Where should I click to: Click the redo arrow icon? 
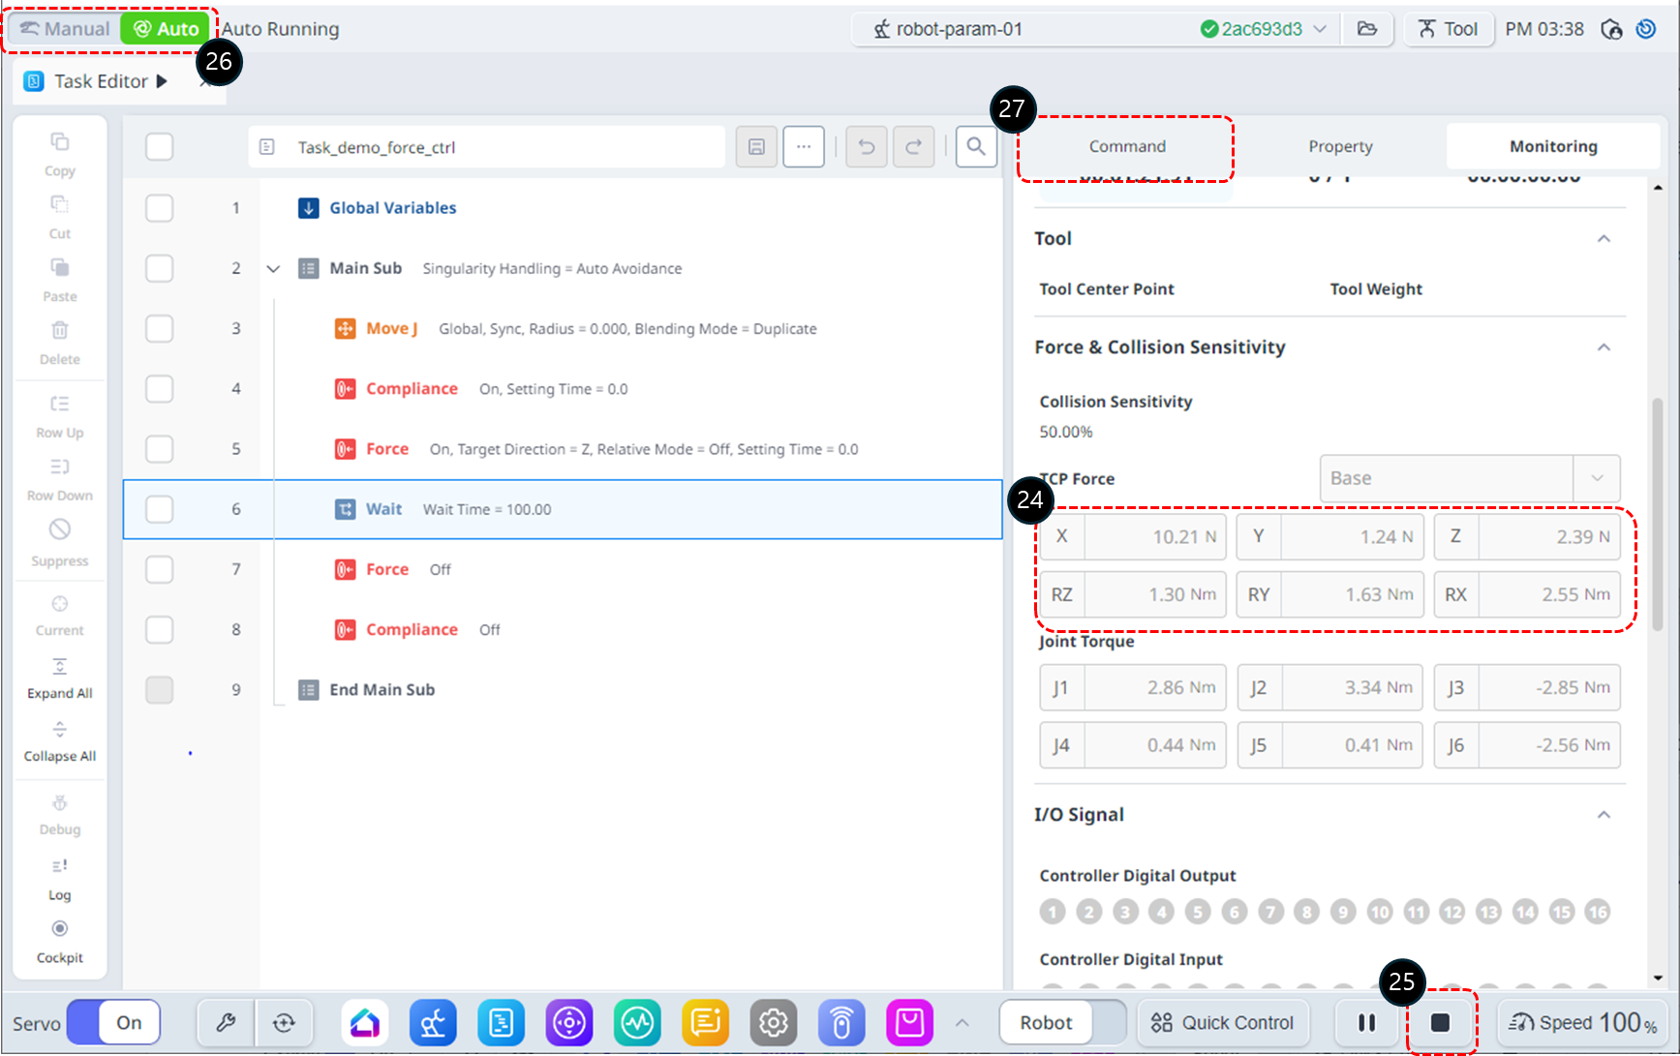click(x=913, y=147)
